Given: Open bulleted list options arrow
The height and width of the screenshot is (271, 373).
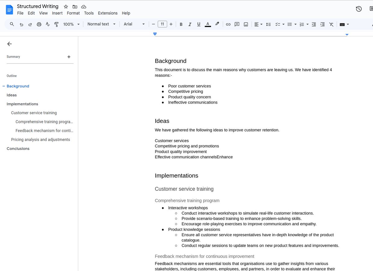Looking at the screenshot, I should (295, 24).
